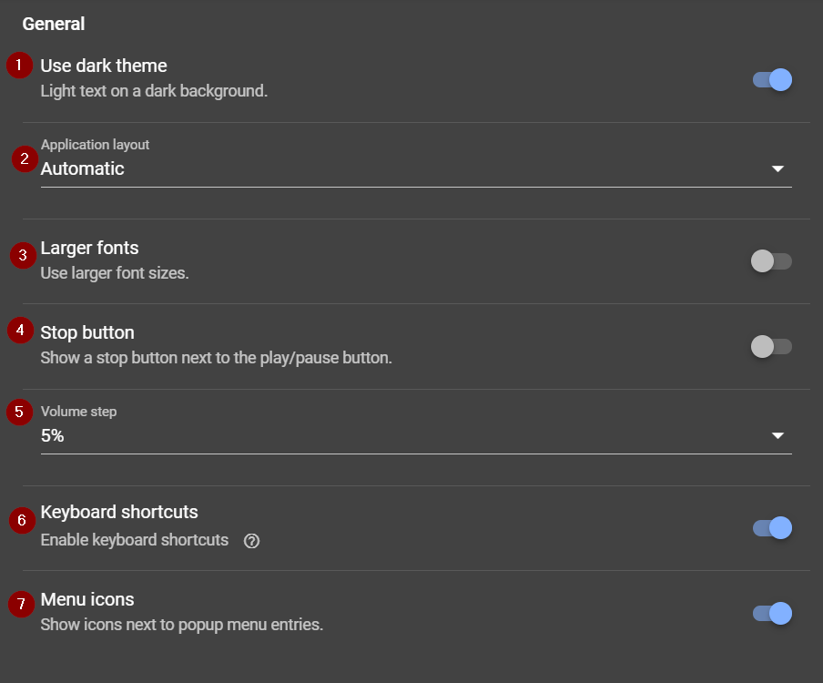The image size is (823, 683).
Task: Click the General section heading
Action: click(54, 24)
